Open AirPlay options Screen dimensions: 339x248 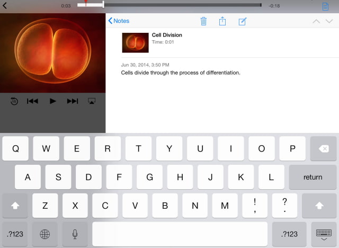click(92, 101)
